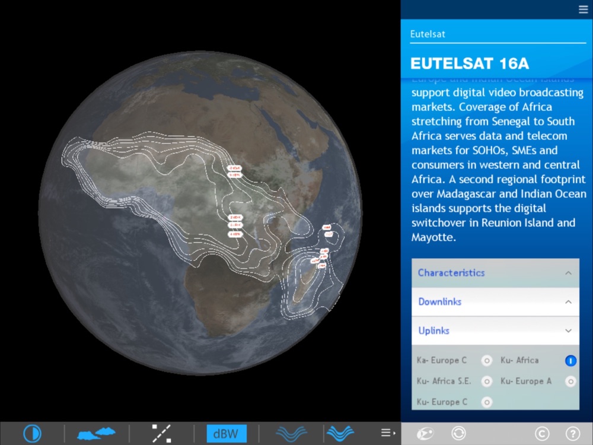593x445 pixels.
Task: Click the Ku- Europe C label text
Action: tap(442, 402)
